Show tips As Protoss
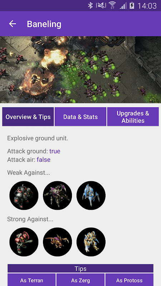The image size is (161, 286). pos(130,280)
